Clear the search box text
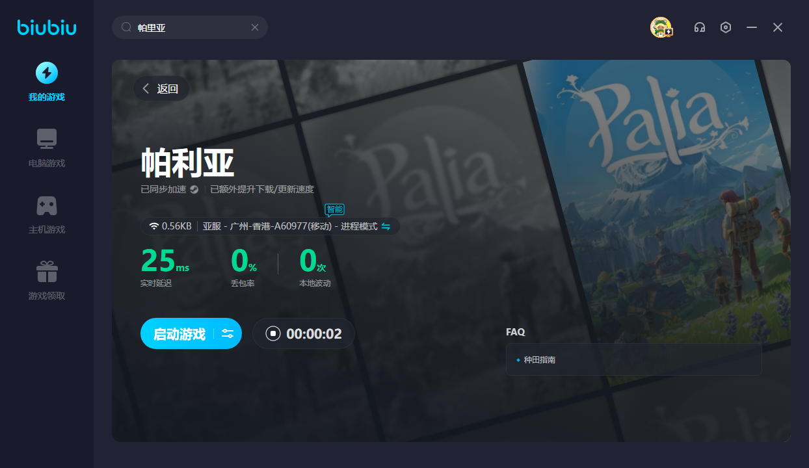Viewport: 809px width, 468px height. (x=255, y=27)
